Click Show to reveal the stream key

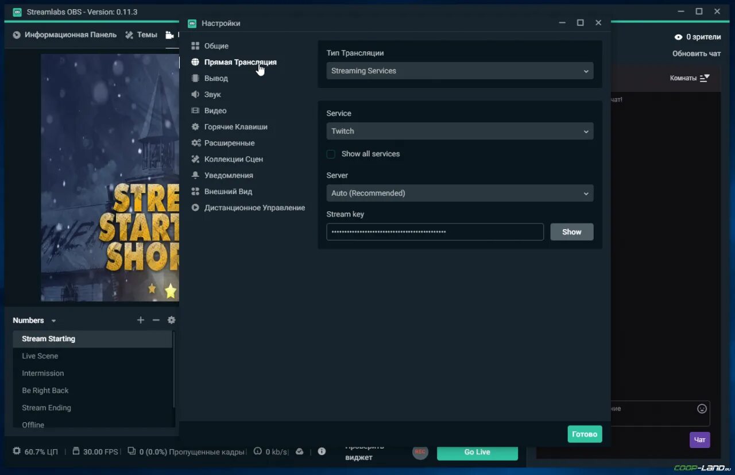click(572, 232)
